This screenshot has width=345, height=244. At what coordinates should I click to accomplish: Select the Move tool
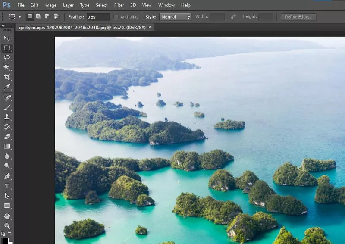(7, 38)
